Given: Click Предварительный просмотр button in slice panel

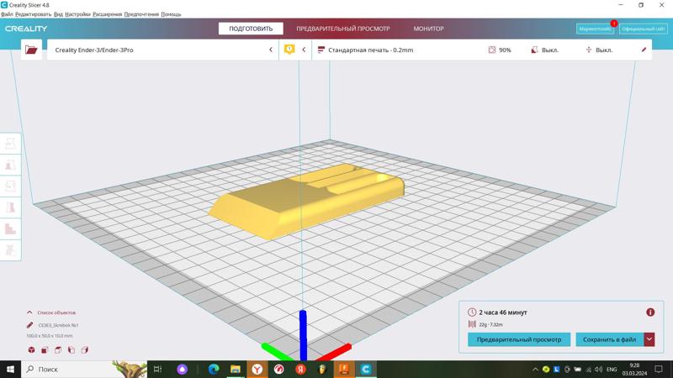Looking at the screenshot, I should pyautogui.click(x=519, y=339).
